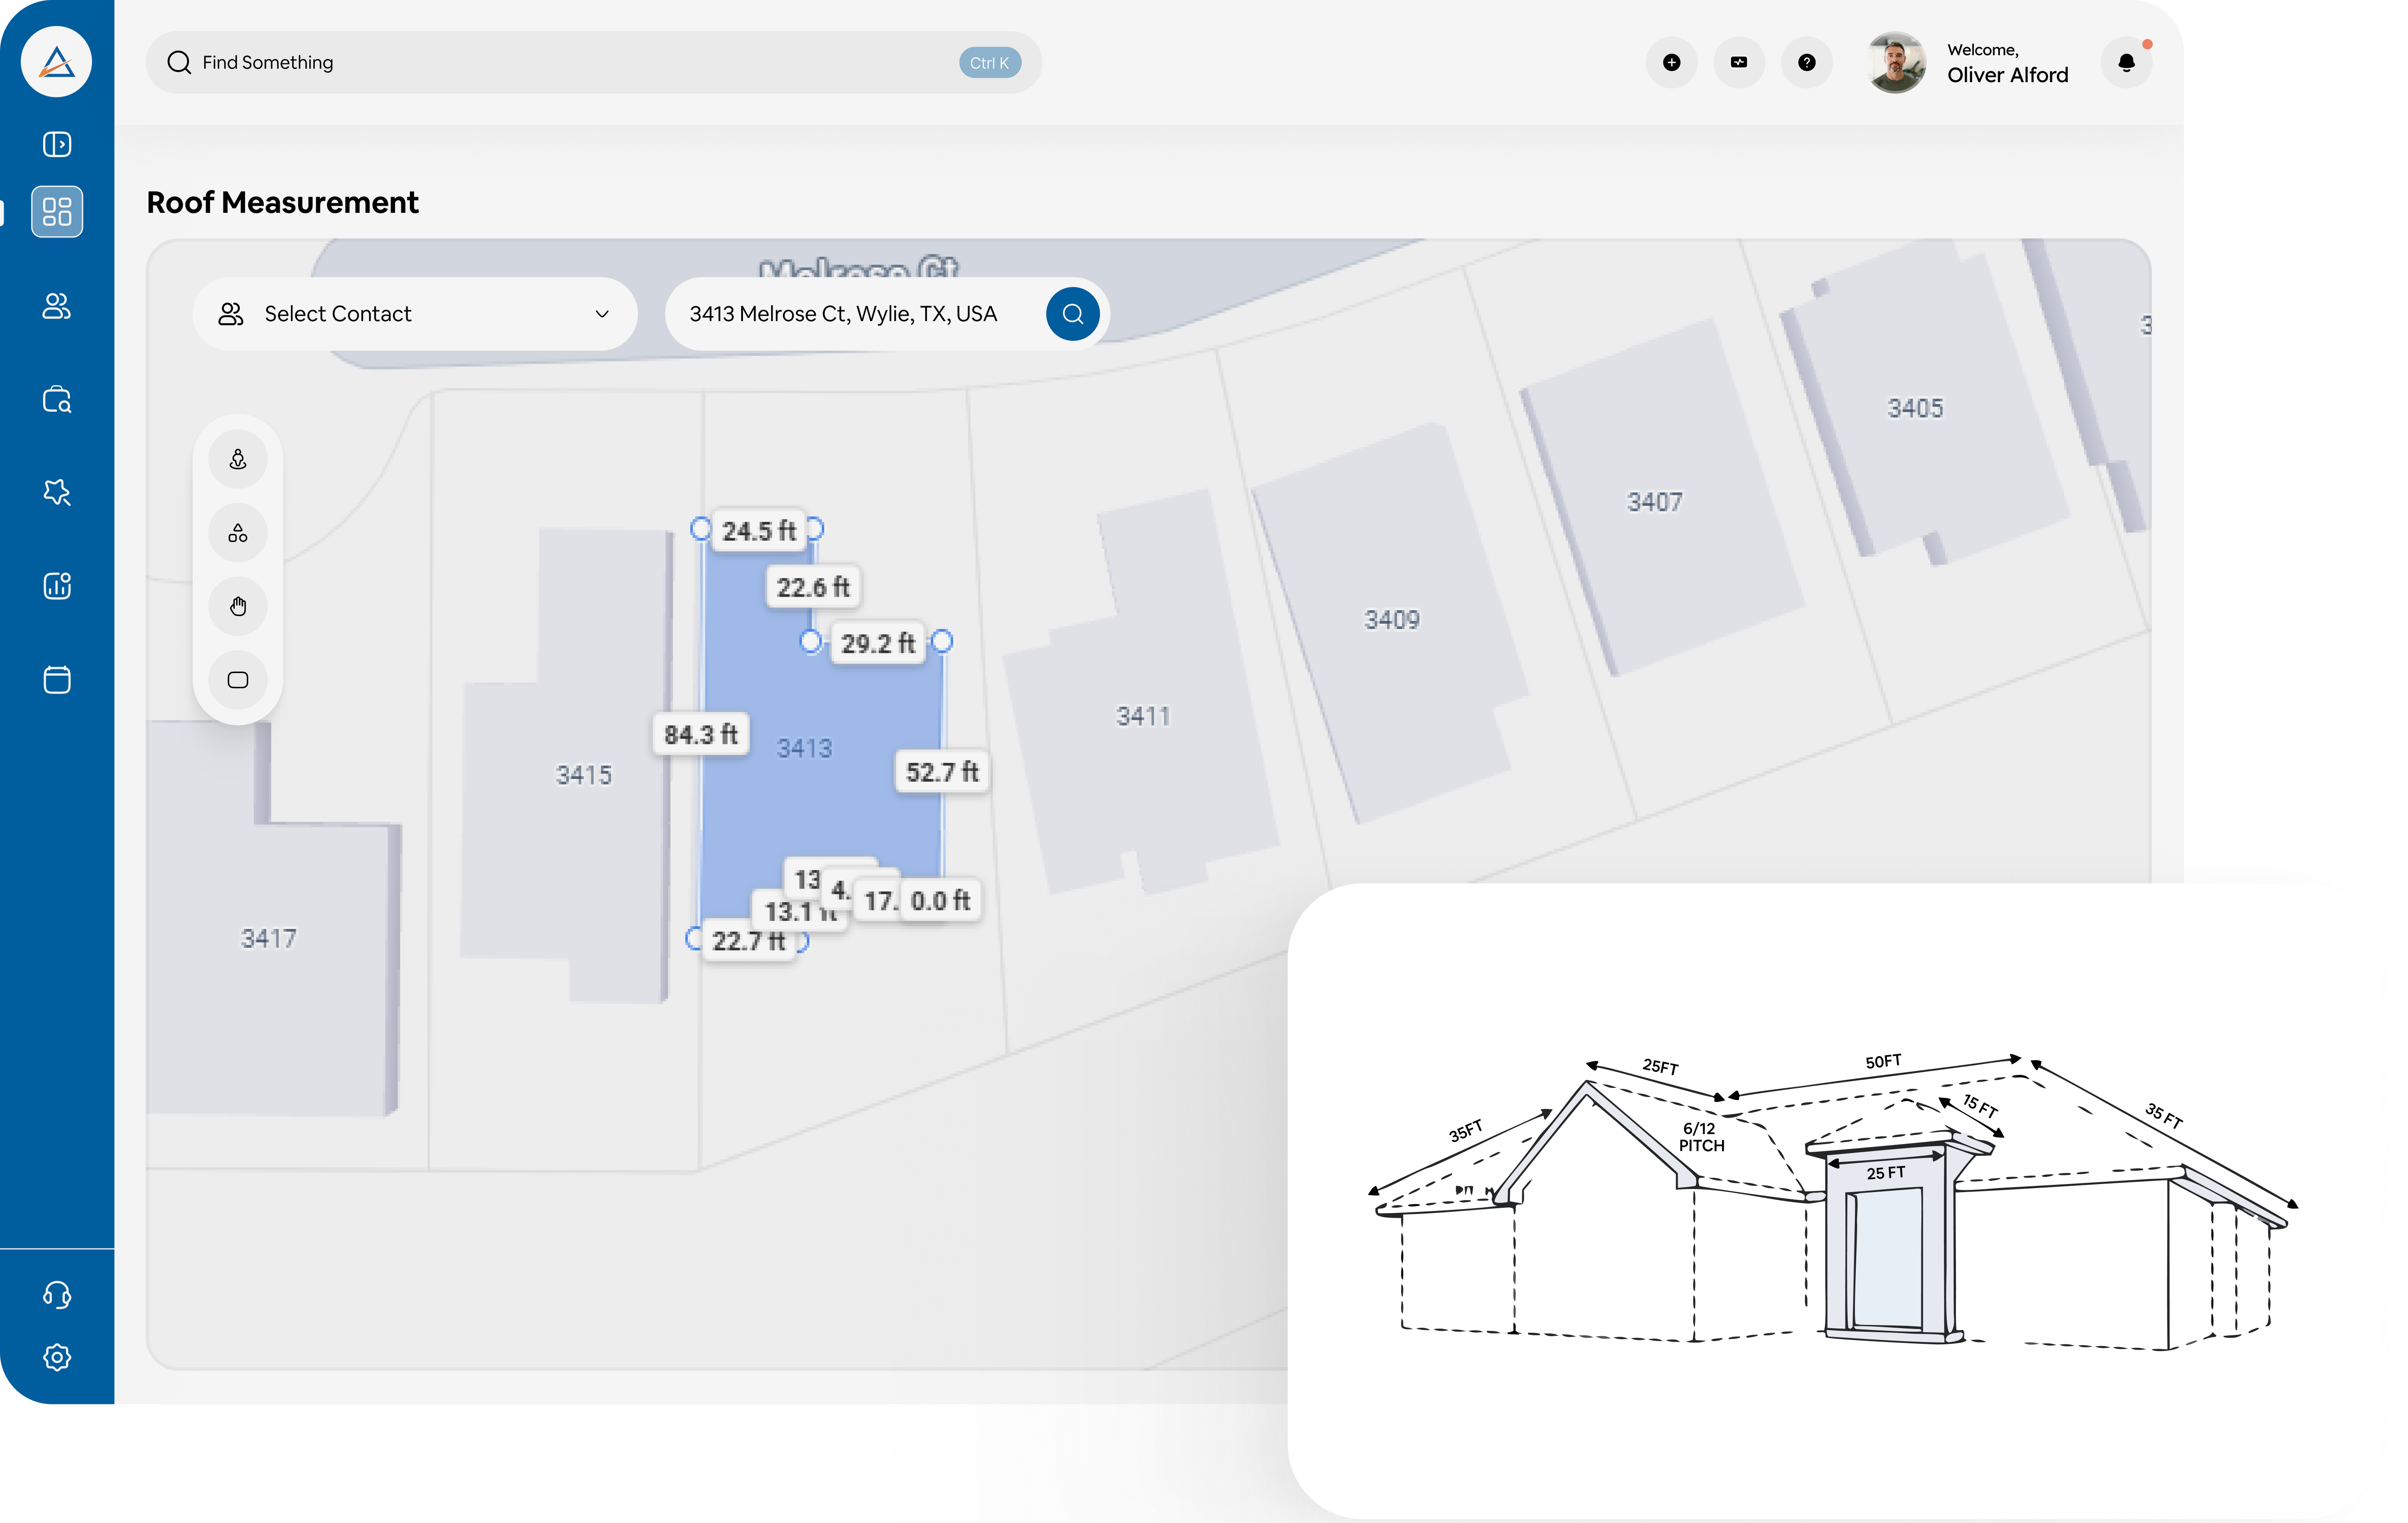
Task: Click the 50FT label on roof diagram
Action: click(x=1883, y=1061)
